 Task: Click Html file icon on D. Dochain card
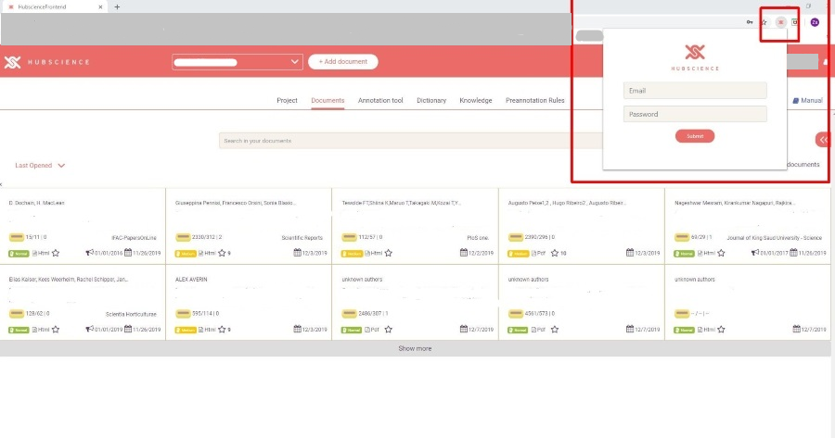(x=34, y=254)
